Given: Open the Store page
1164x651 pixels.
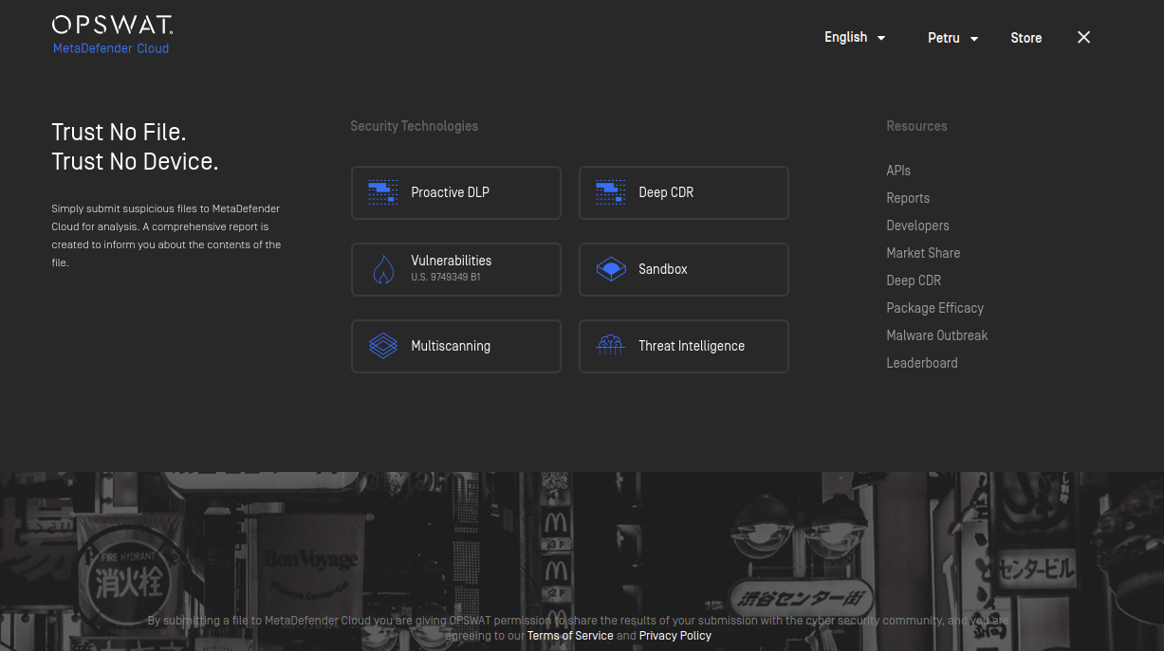Looking at the screenshot, I should click(x=1026, y=38).
